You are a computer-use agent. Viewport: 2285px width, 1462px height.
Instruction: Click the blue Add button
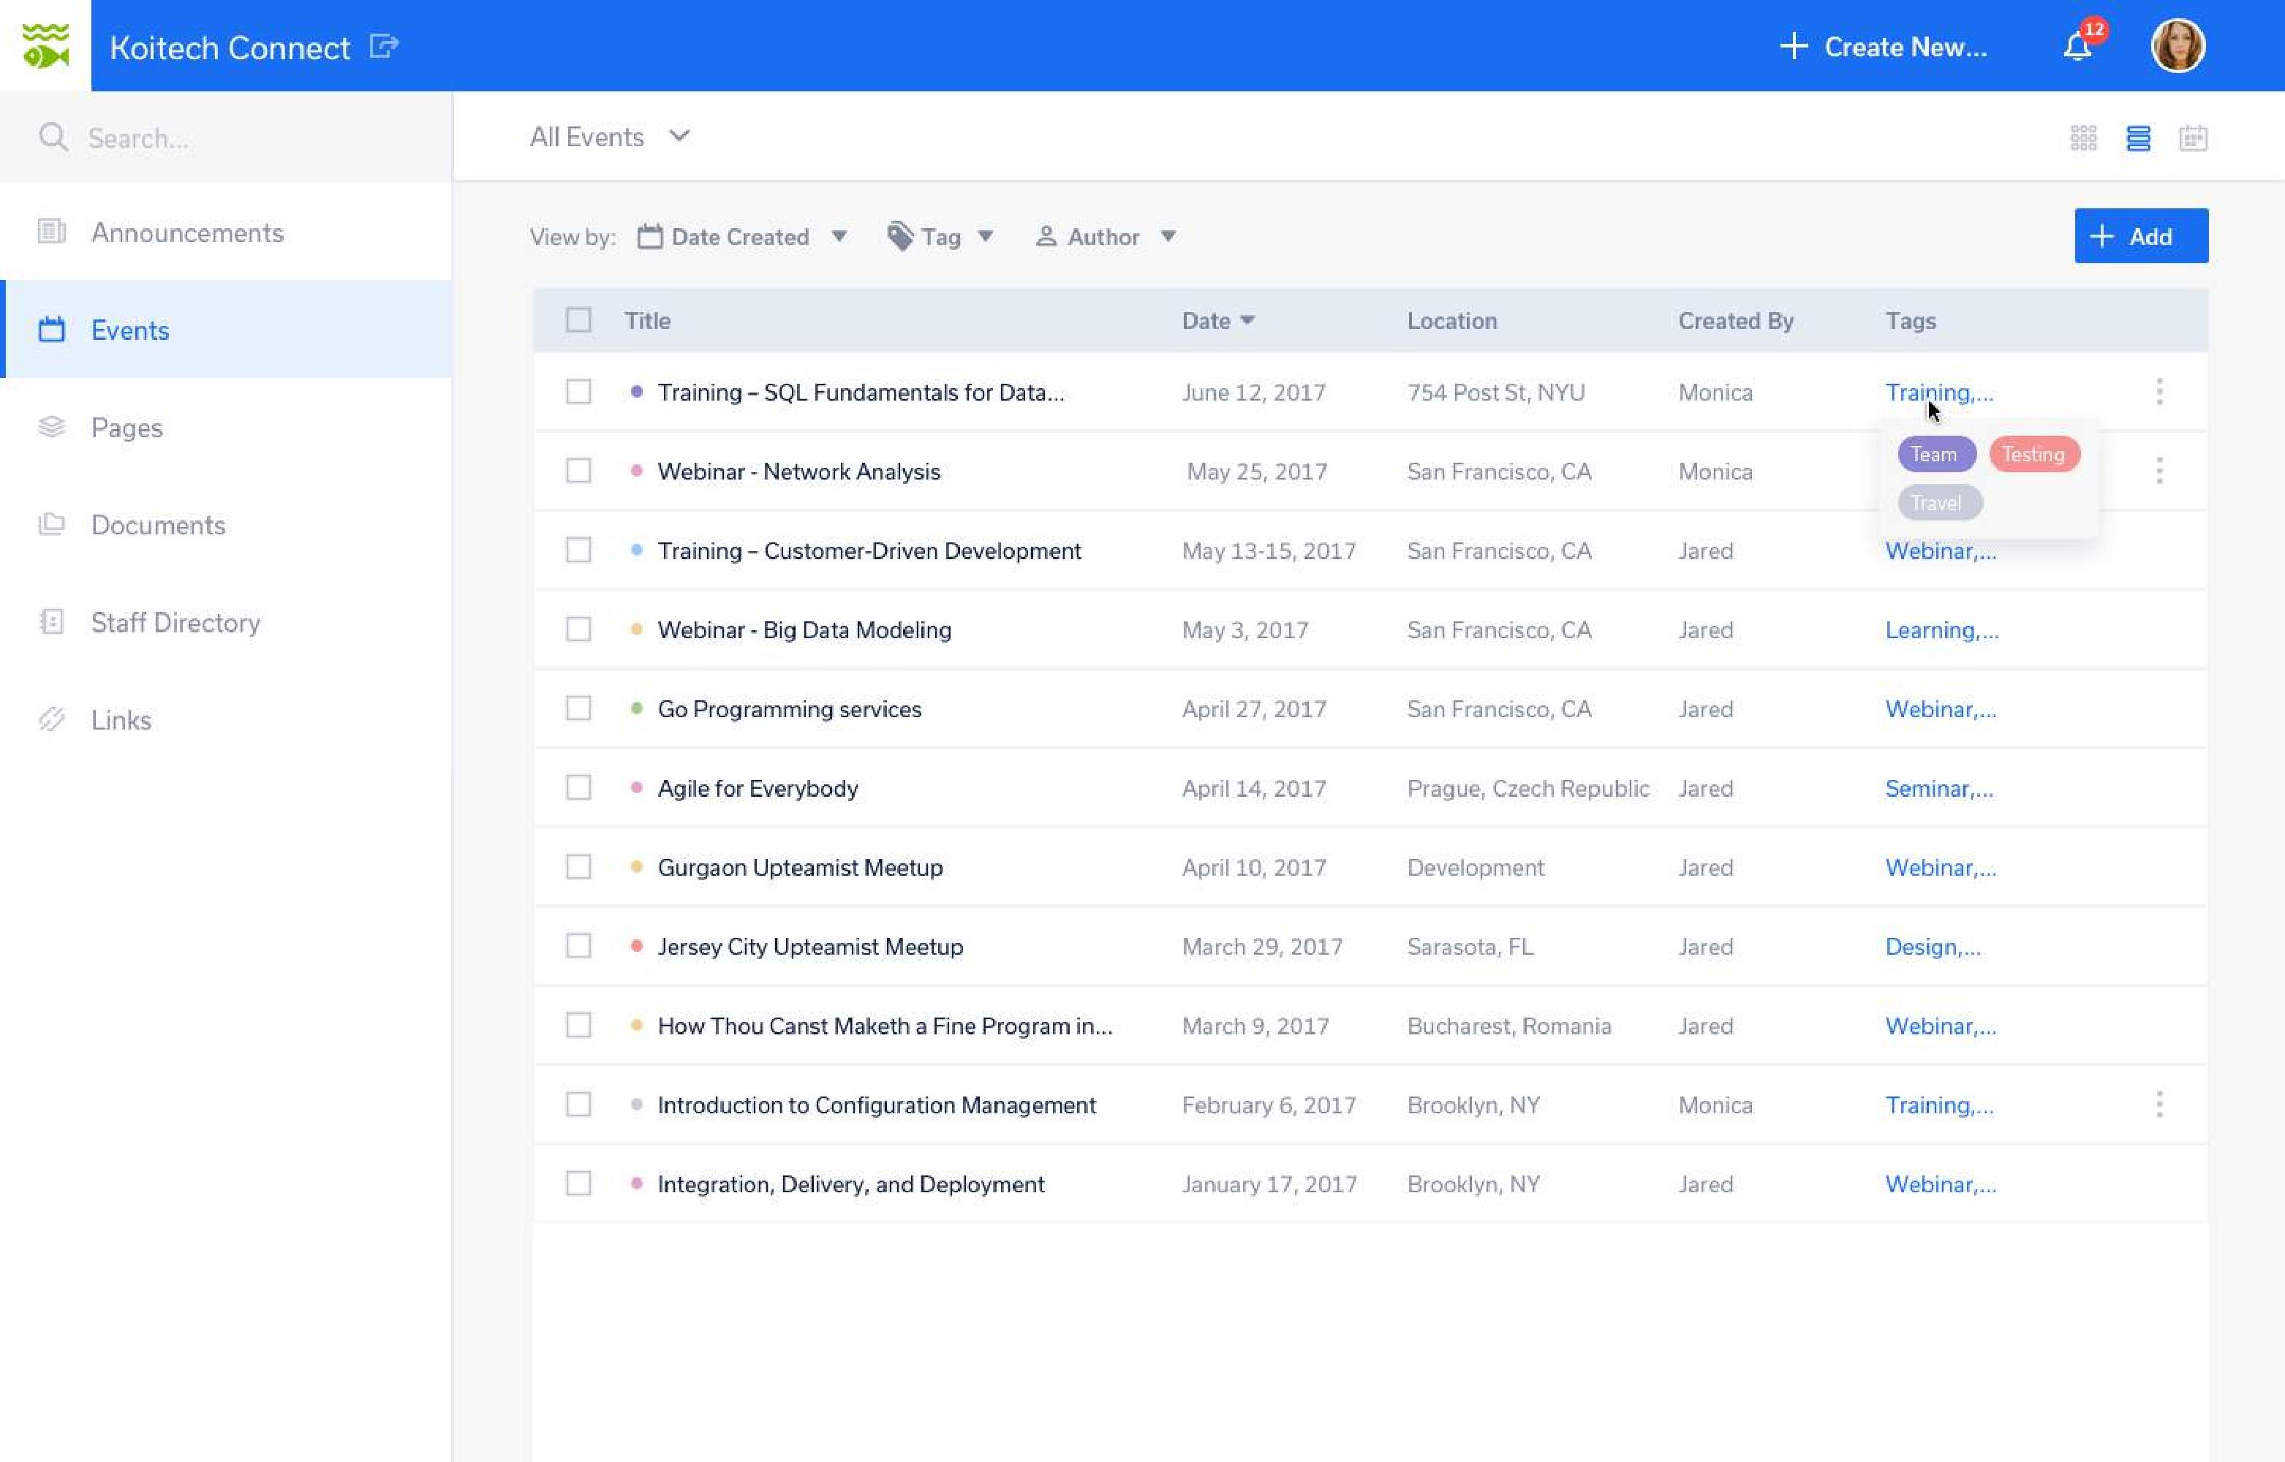point(2141,236)
